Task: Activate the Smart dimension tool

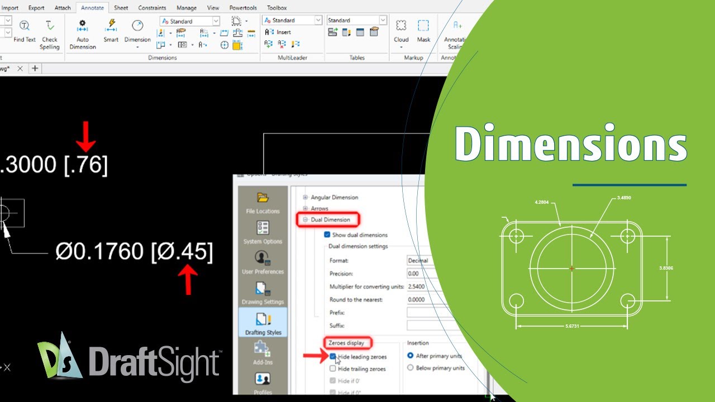Action: pyautogui.click(x=111, y=31)
